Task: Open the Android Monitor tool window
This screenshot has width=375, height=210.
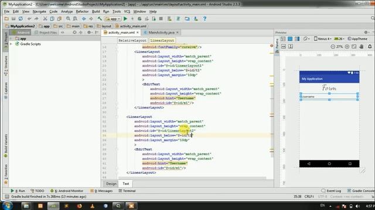Action: [66, 191]
